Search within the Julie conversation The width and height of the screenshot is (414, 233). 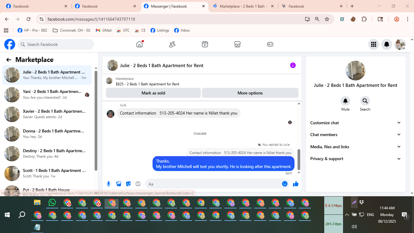[x=365, y=101]
